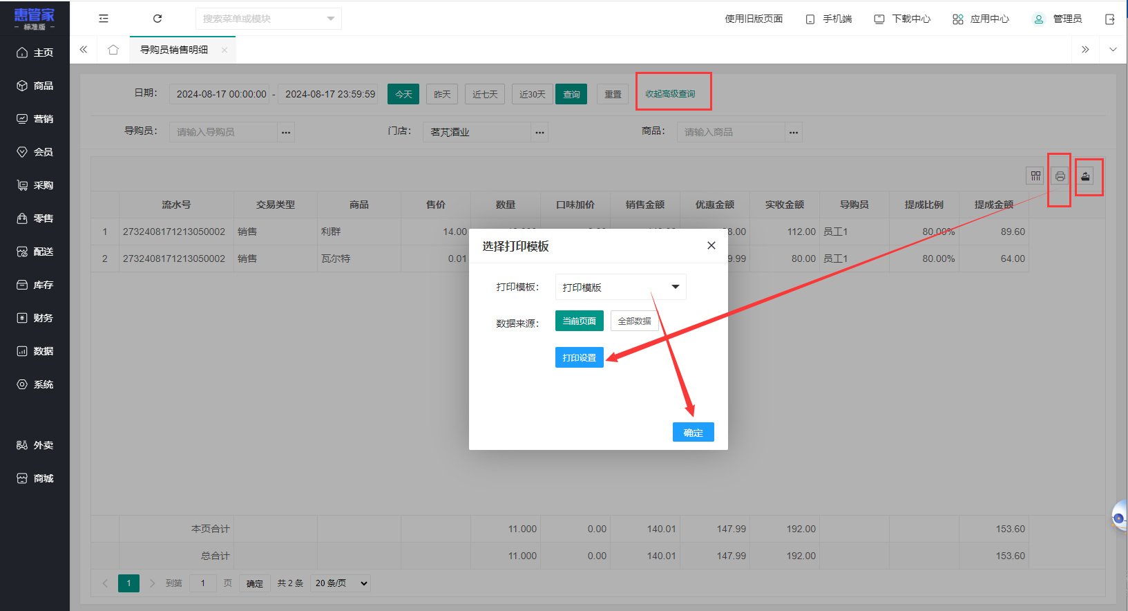Open the 外卖 sidebar menu
The image size is (1128, 611).
[35, 445]
